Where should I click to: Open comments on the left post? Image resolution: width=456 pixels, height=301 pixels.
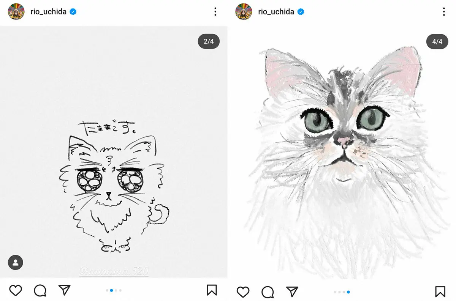(40, 291)
